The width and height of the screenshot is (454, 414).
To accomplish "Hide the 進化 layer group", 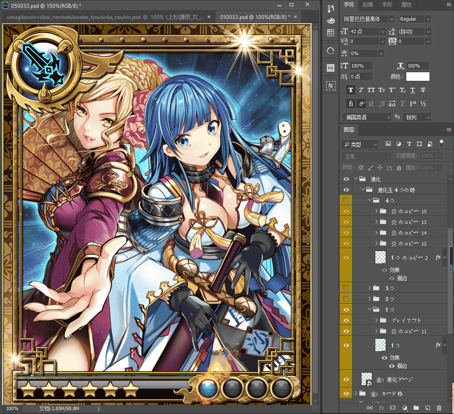I will click(346, 179).
